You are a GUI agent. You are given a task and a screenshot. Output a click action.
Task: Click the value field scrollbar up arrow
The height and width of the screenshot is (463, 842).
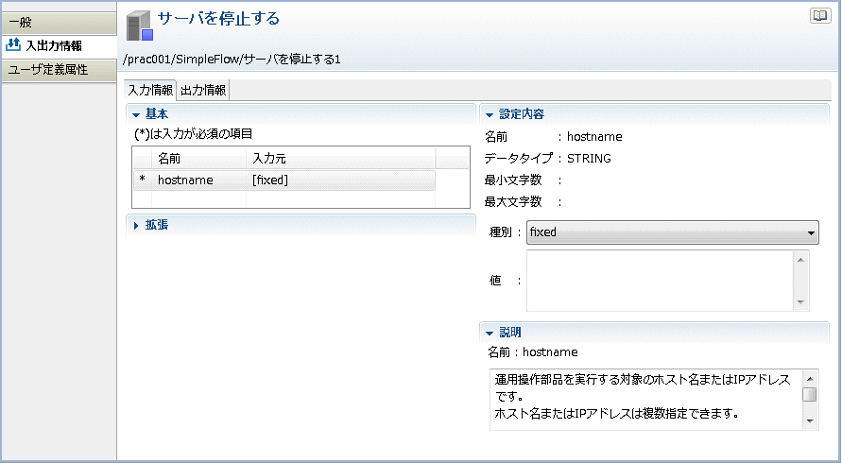(x=800, y=260)
